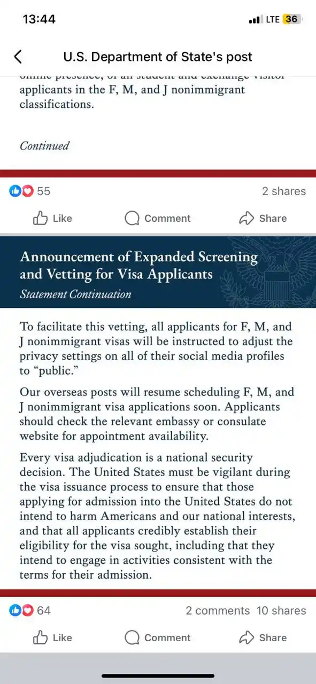Share the Statement Continuation post

coord(263,638)
